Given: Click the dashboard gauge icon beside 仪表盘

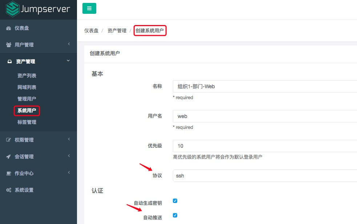Looking at the screenshot, I should coord(9,28).
